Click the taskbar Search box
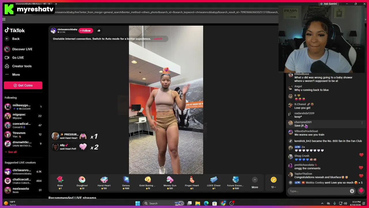This screenshot has height=208, width=369. (163, 203)
